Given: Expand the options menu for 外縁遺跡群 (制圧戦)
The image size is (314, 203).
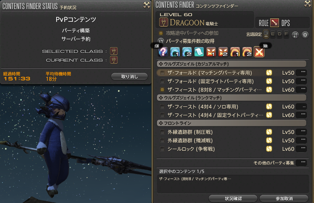Looking at the screenshot, I should (x=301, y=132).
